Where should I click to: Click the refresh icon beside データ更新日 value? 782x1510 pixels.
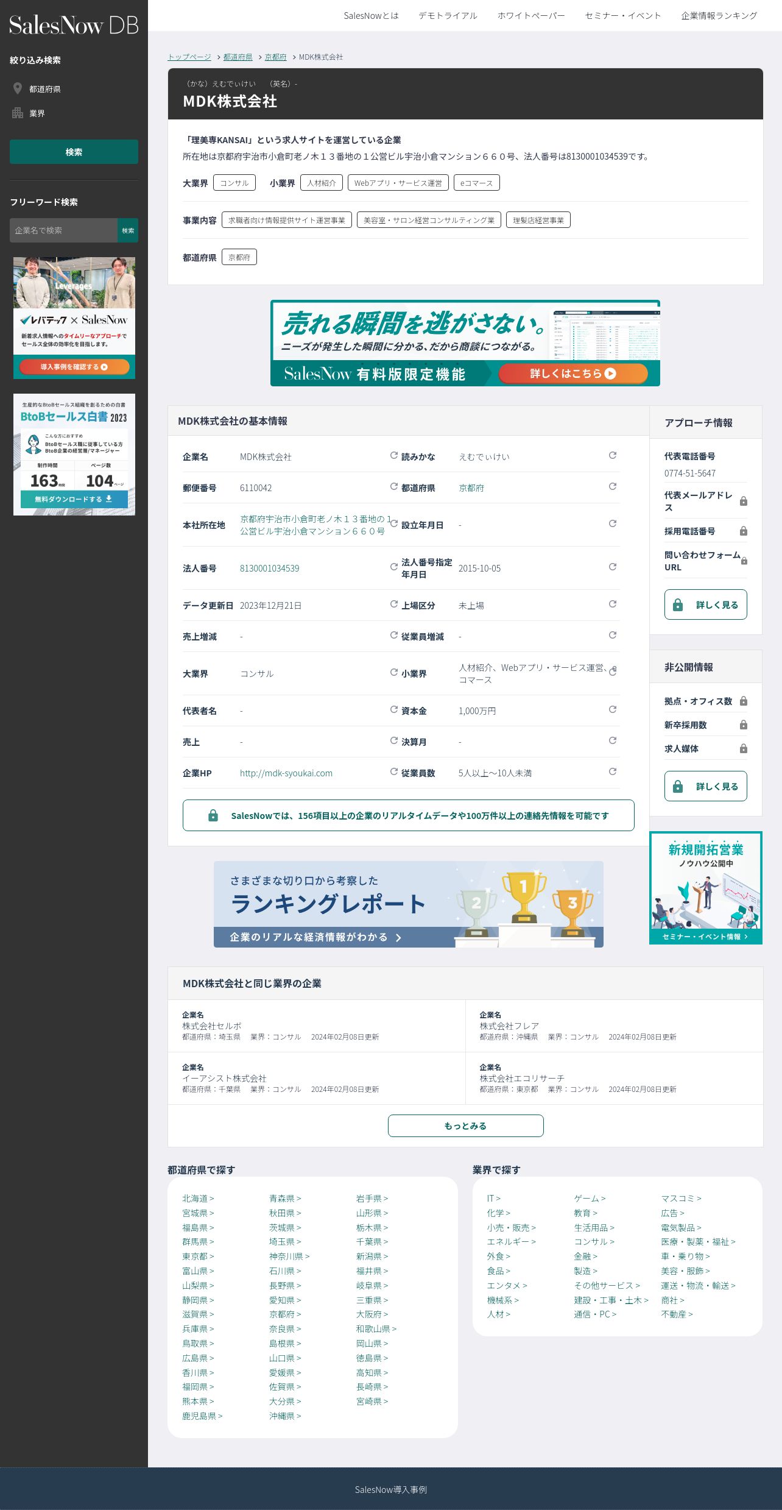coord(394,604)
